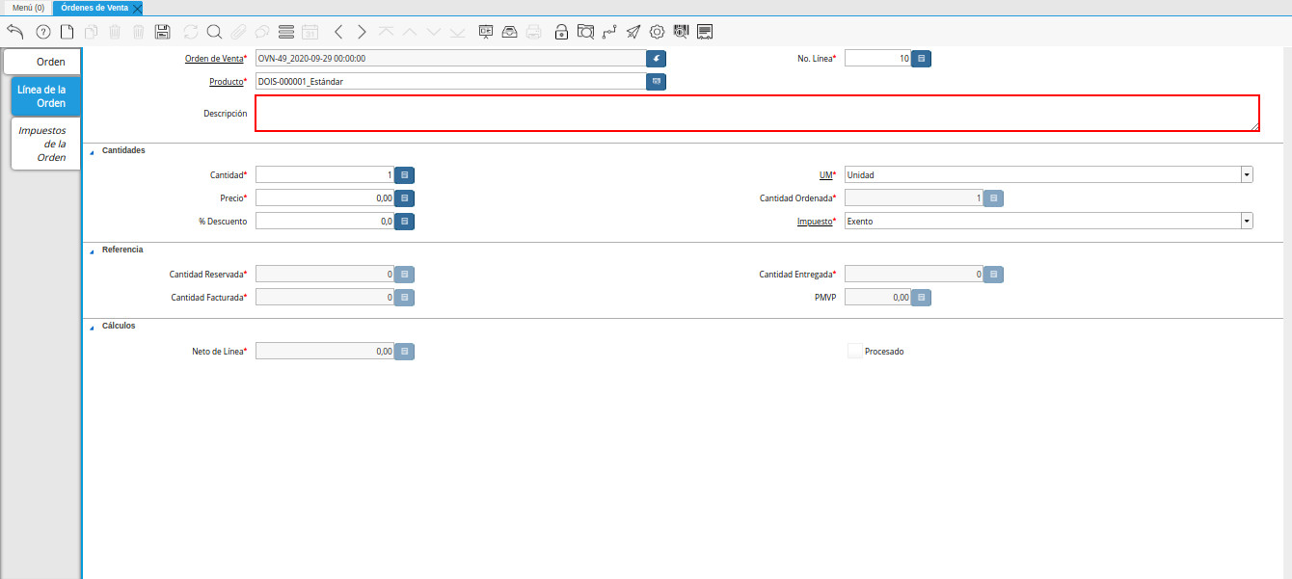Open calculator for Cantidad field
This screenshot has height=579, width=1292.
click(x=405, y=174)
